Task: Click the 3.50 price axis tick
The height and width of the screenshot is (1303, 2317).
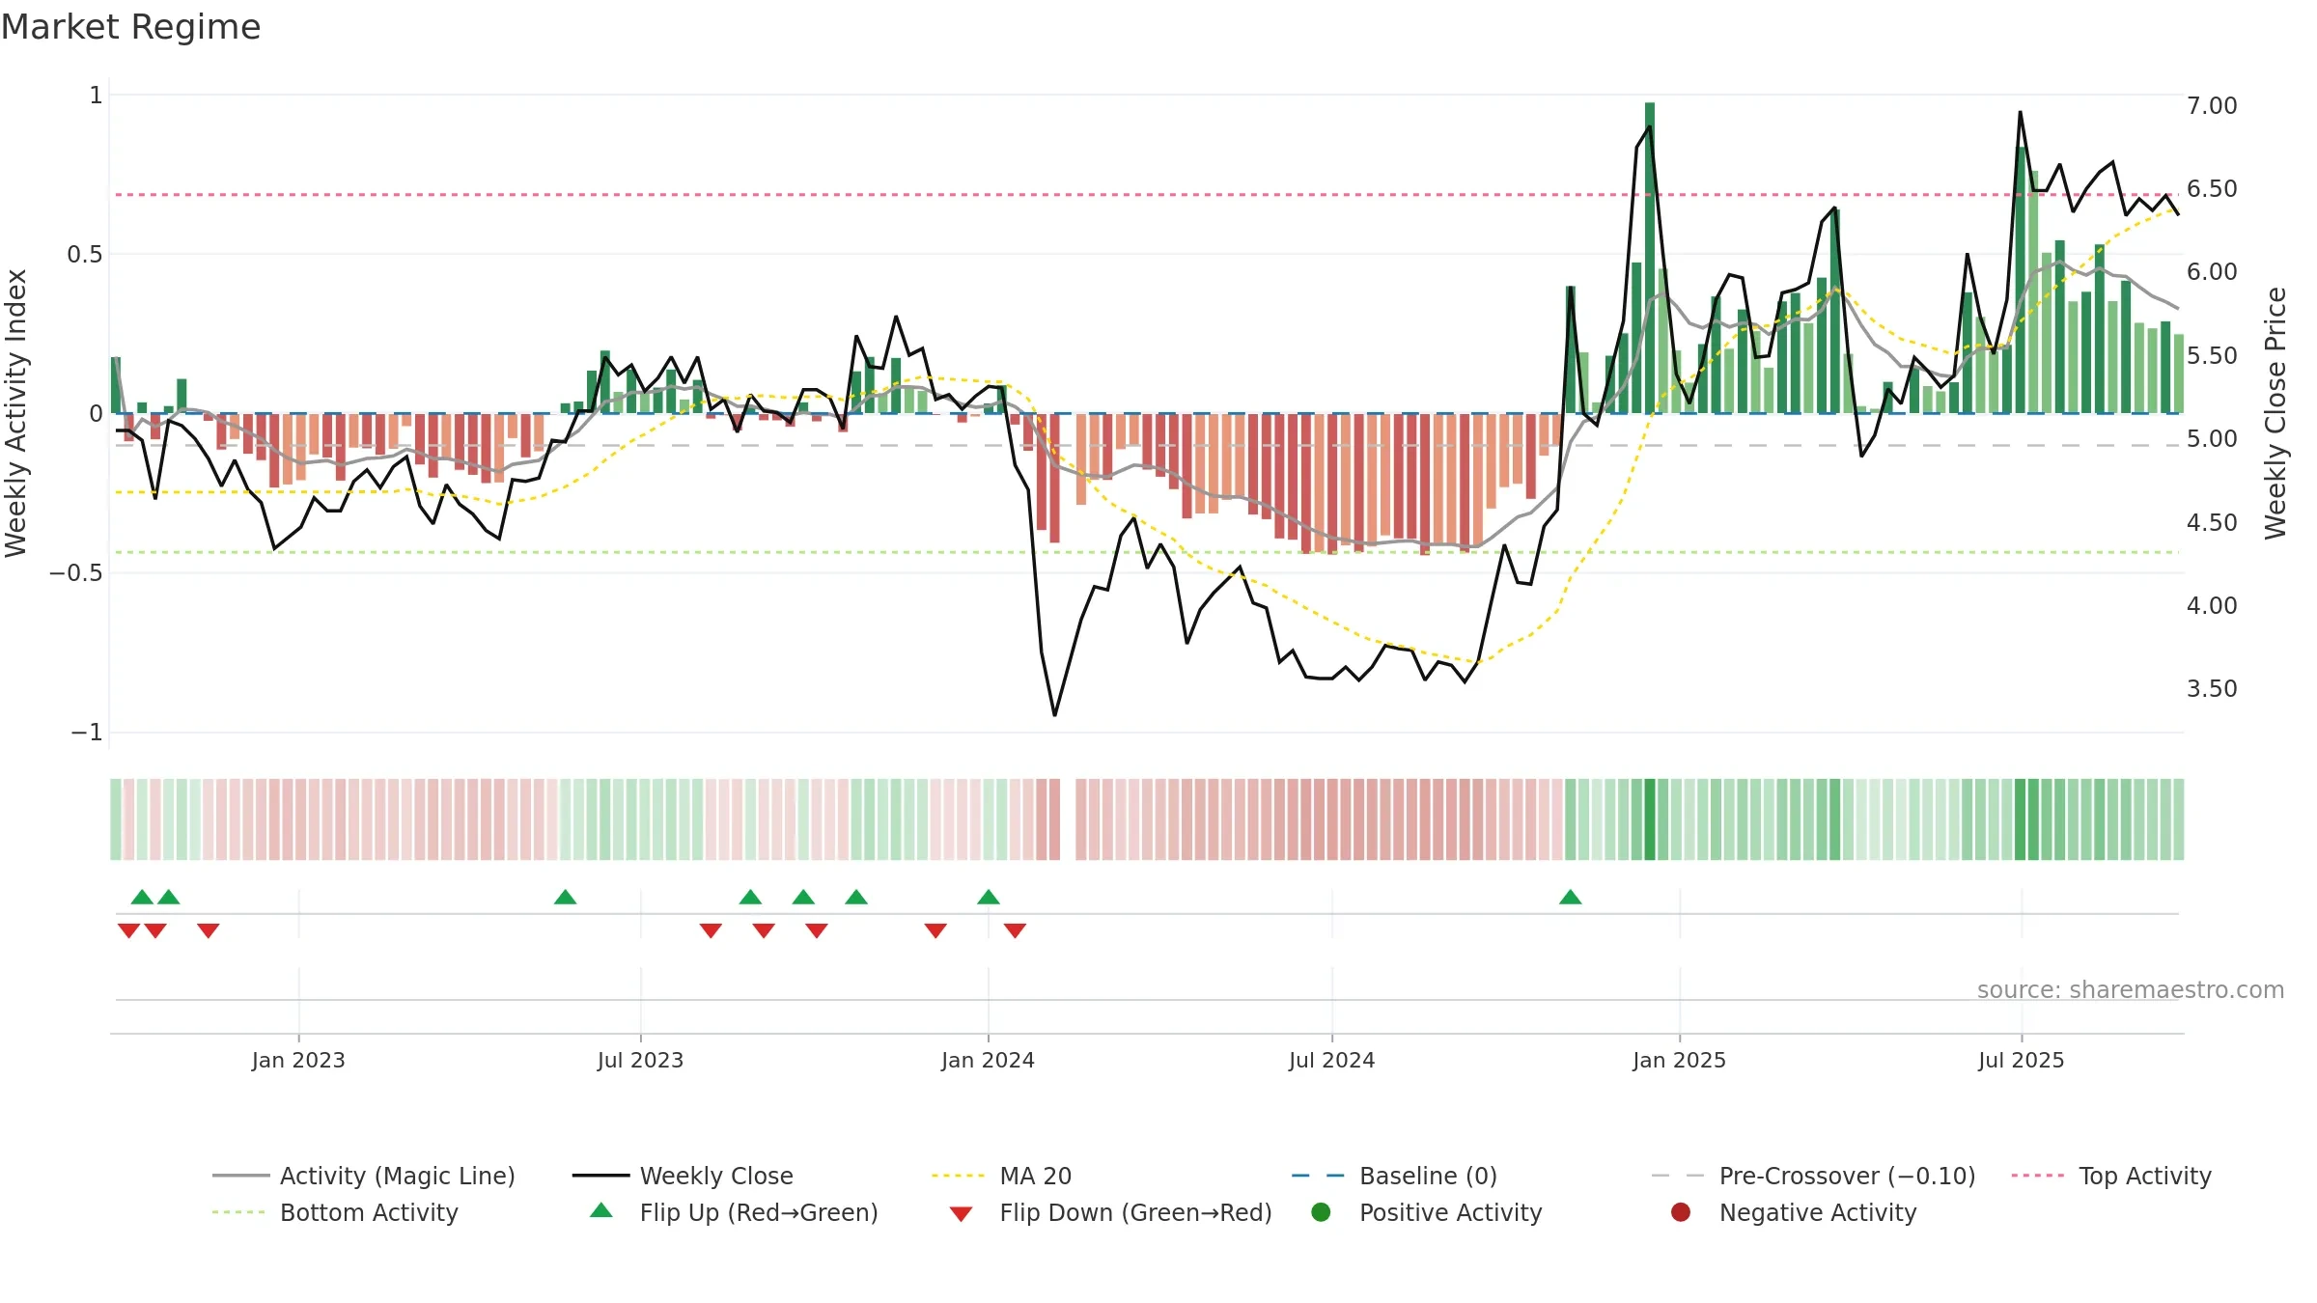Action: tap(2212, 688)
